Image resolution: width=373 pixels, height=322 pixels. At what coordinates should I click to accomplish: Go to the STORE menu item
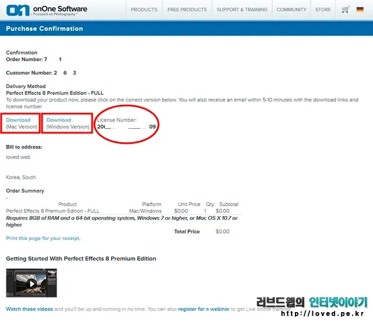[x=323, y=9]
